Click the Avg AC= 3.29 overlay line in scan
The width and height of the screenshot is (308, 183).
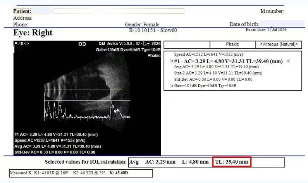point(58,146)
